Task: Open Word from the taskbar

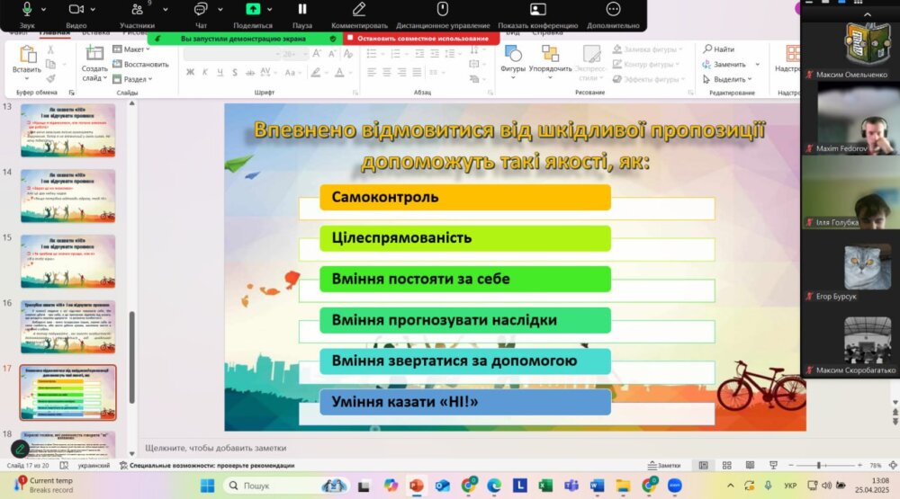Action: point(597,486)
